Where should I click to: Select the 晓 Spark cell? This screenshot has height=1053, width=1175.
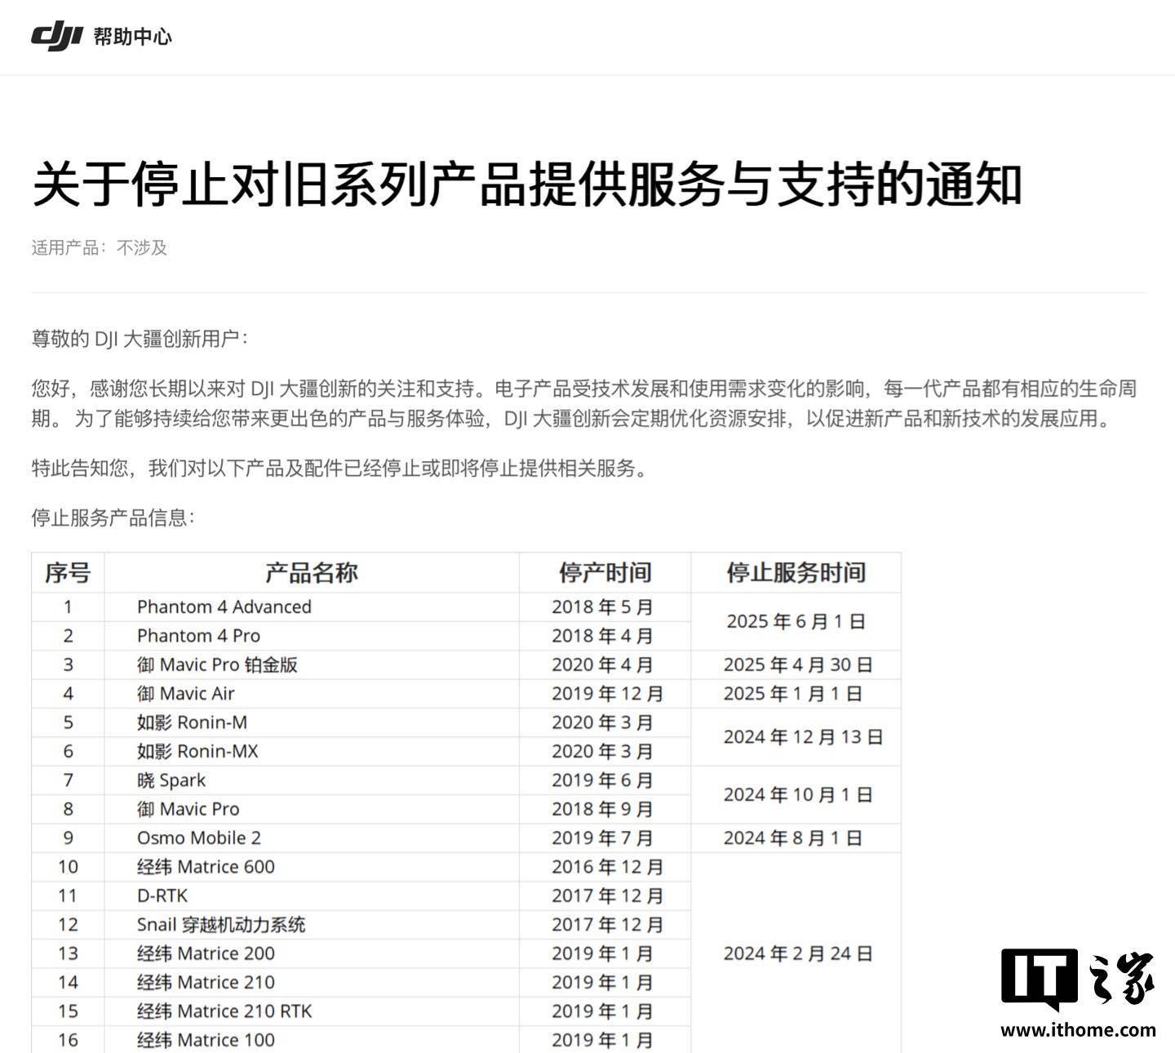click(312, 780)
